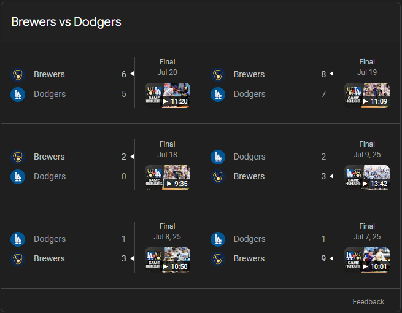Play the 9:35 highlights video
The width and height of the screenshot is (402, 313).
pyautogui.click(x=168, y=177)
